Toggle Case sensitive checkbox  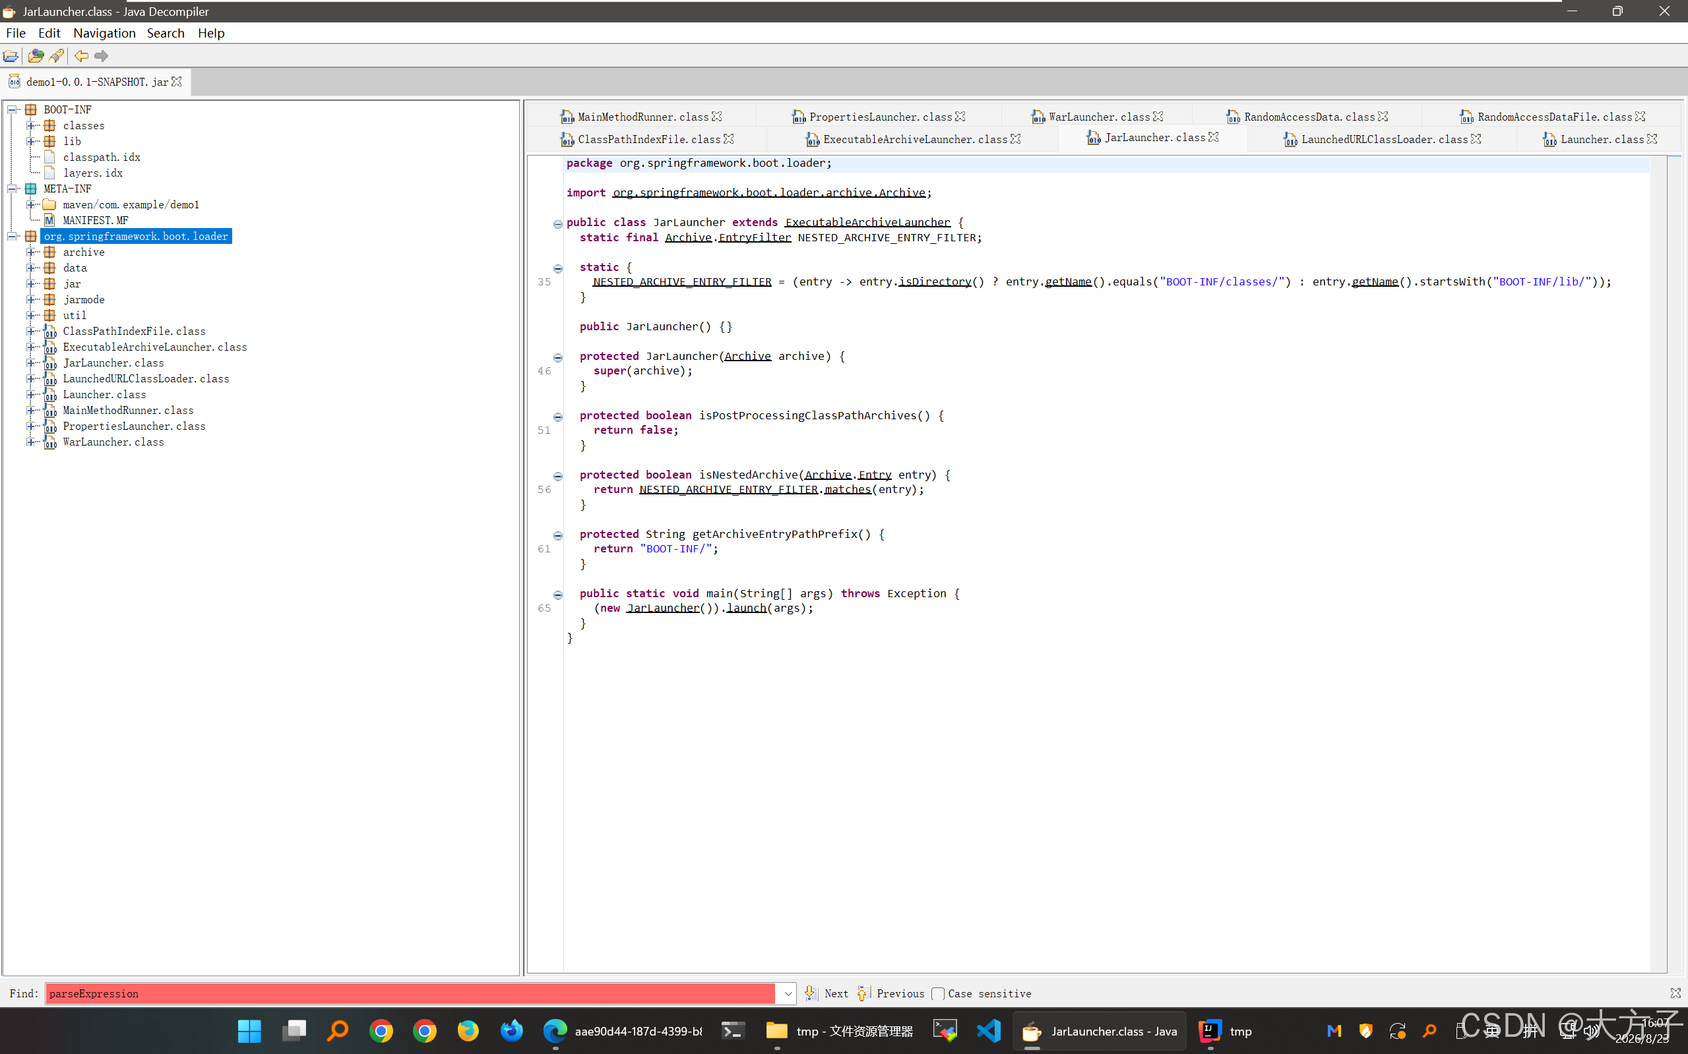coord(938,993)
